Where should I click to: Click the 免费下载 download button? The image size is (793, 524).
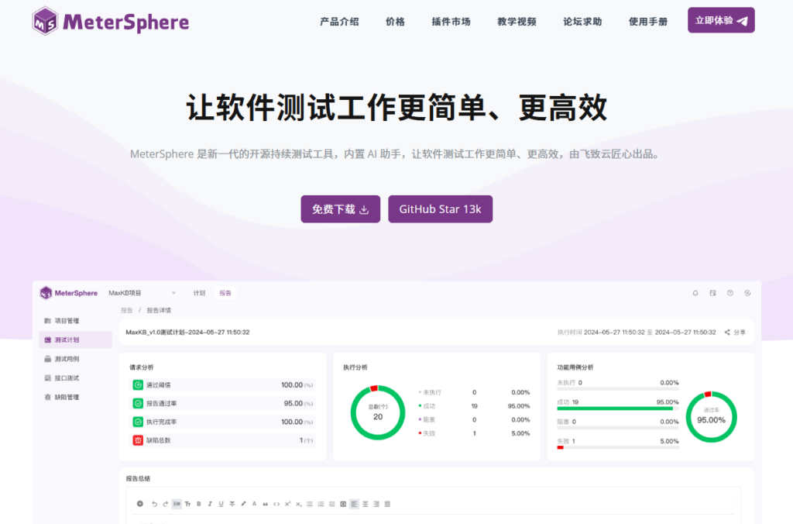(x=340, y=209)
